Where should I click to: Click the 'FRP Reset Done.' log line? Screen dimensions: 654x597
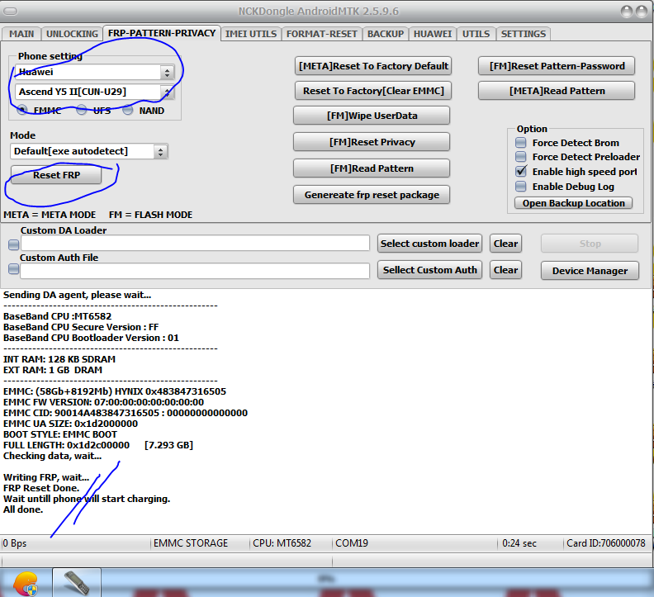(x=41, y=488)
